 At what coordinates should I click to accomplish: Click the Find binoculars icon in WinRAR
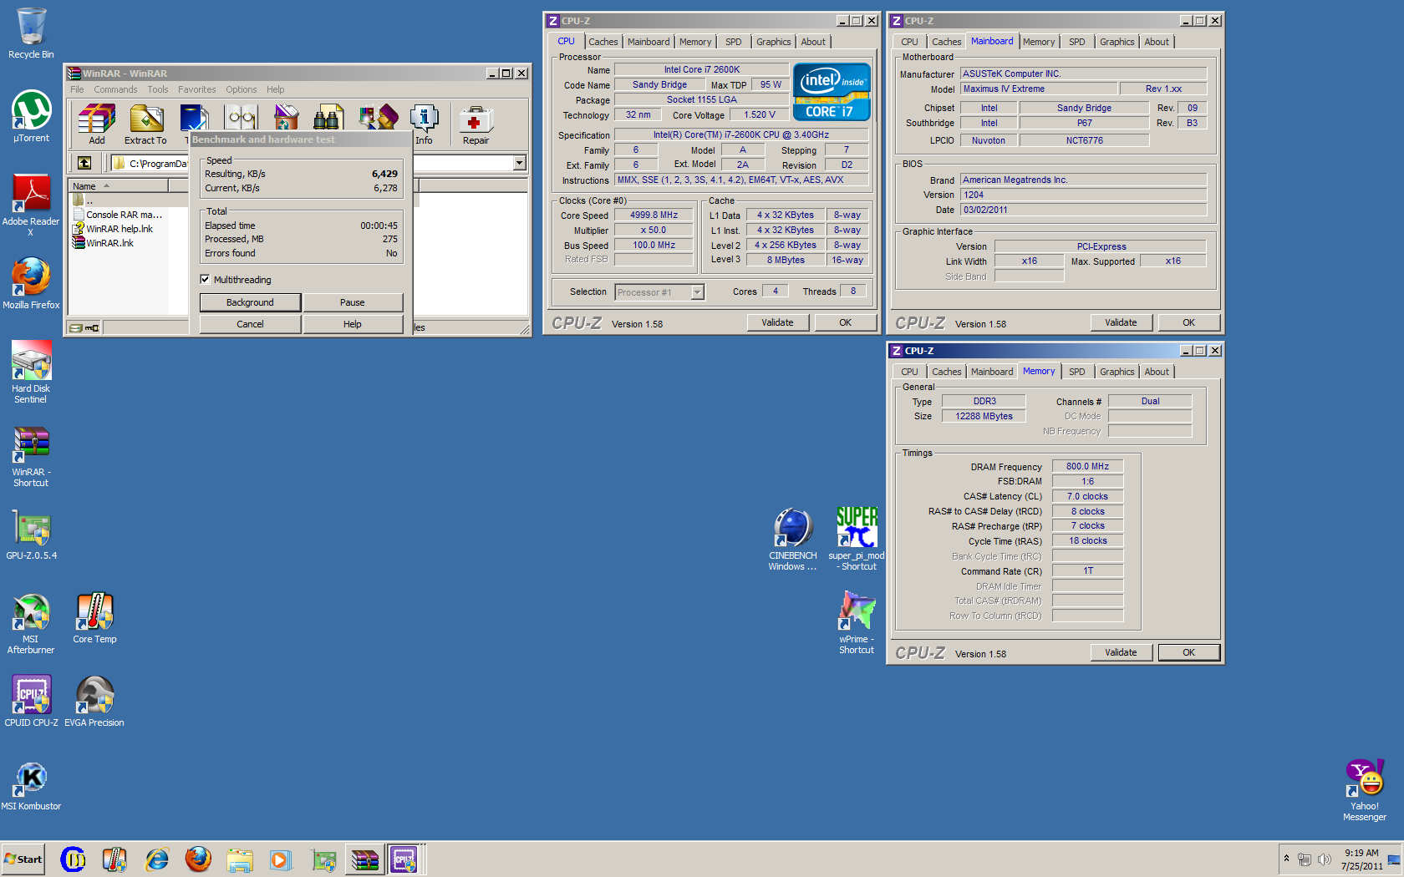click(x=328, y=118)
